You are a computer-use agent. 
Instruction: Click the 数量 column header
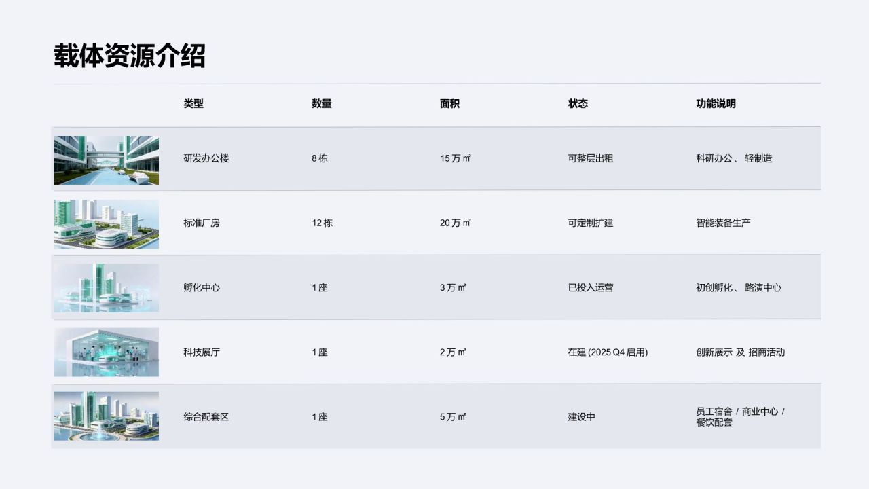coord(322,104)
